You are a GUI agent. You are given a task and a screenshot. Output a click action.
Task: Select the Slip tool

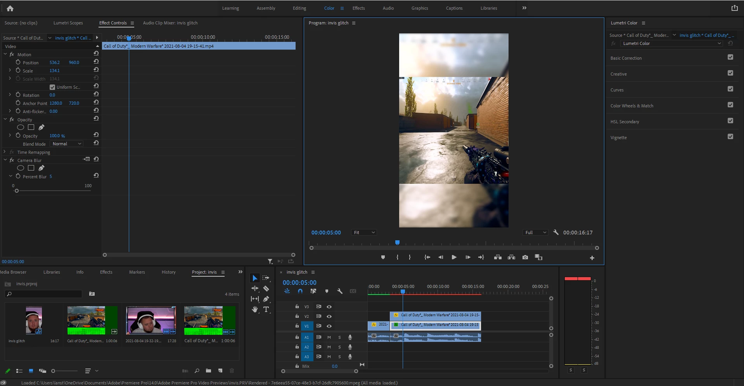point(255,299)
